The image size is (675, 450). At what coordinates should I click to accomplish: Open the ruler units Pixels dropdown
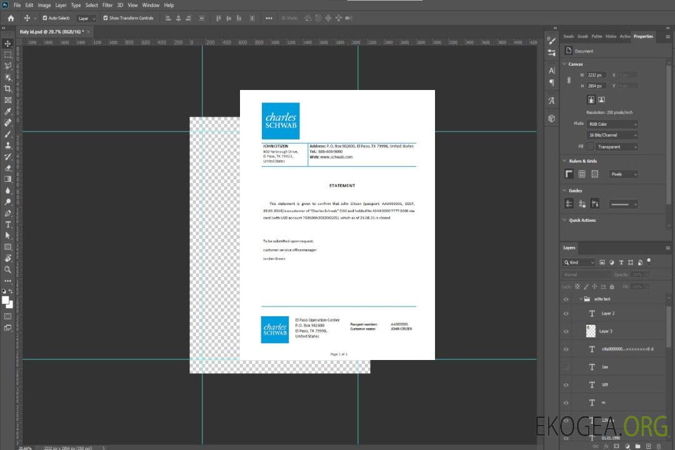[x=624, y=174]
